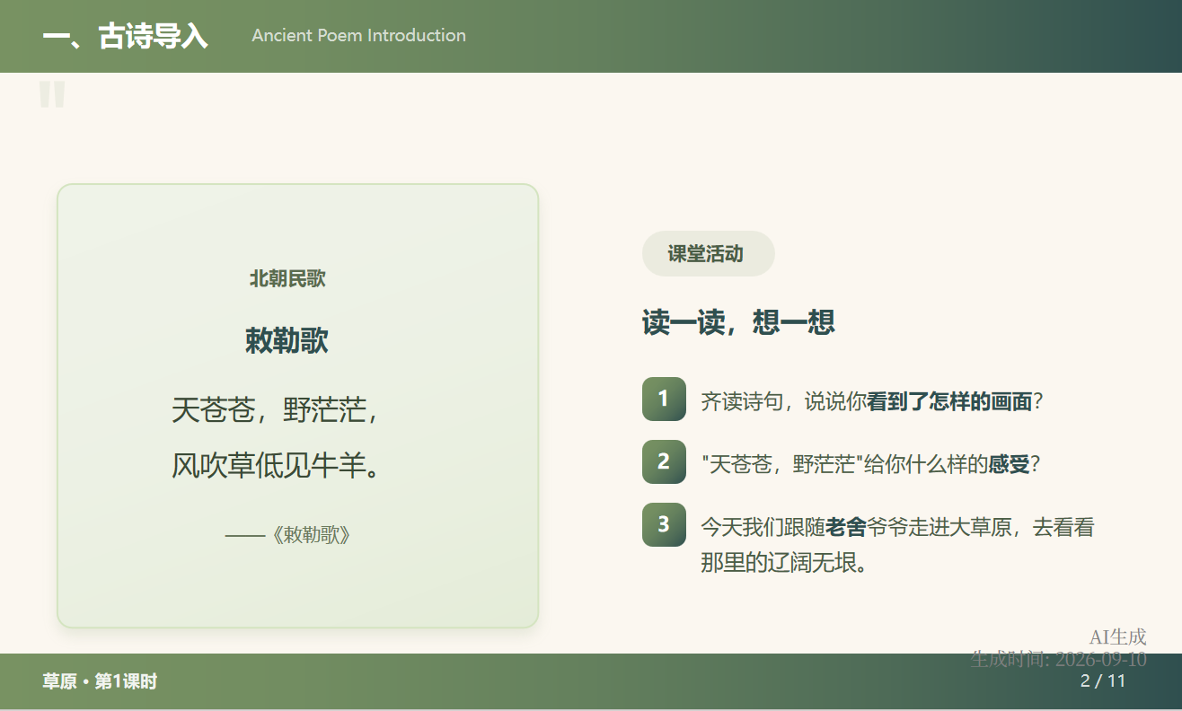Click the '北朝民歌' label on the poem card
The height and width of the screenshot is (711, 1182).
287,278
